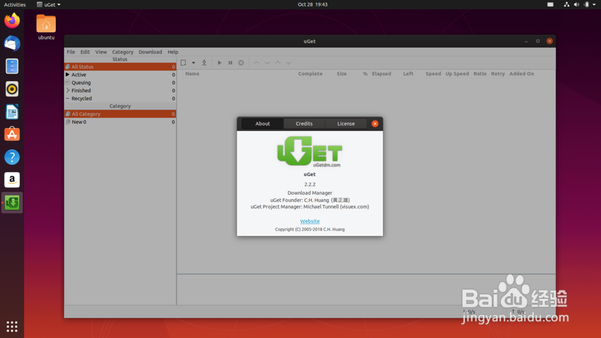This screenshot has height=338, width=601.
Task: Open Ubuntu Software from the dock
Action: coord(12,134)
